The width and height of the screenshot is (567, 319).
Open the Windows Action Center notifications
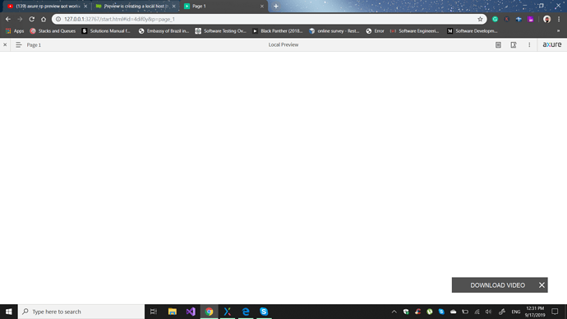point(555,312)
